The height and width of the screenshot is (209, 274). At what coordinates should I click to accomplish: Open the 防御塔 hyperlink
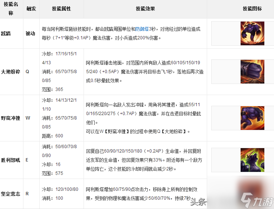click(x=142, y=29)
